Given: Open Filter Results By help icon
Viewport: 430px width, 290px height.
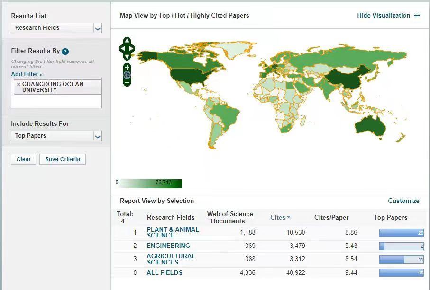Looking at the screenshot, I should 65,52.
